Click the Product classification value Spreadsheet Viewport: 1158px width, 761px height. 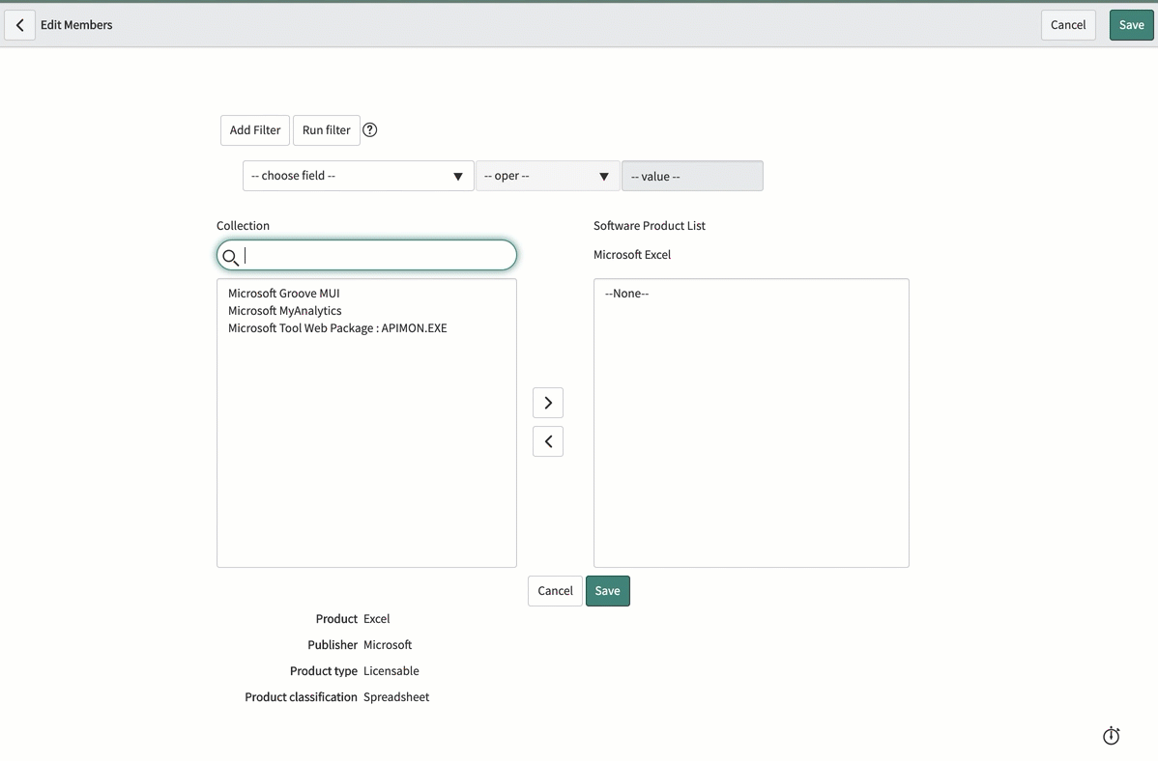click(396, 697)
